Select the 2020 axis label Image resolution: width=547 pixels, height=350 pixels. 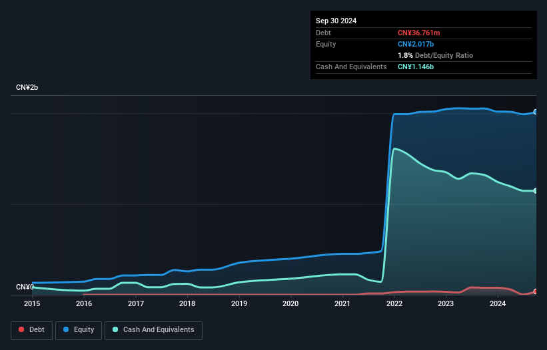290,303
